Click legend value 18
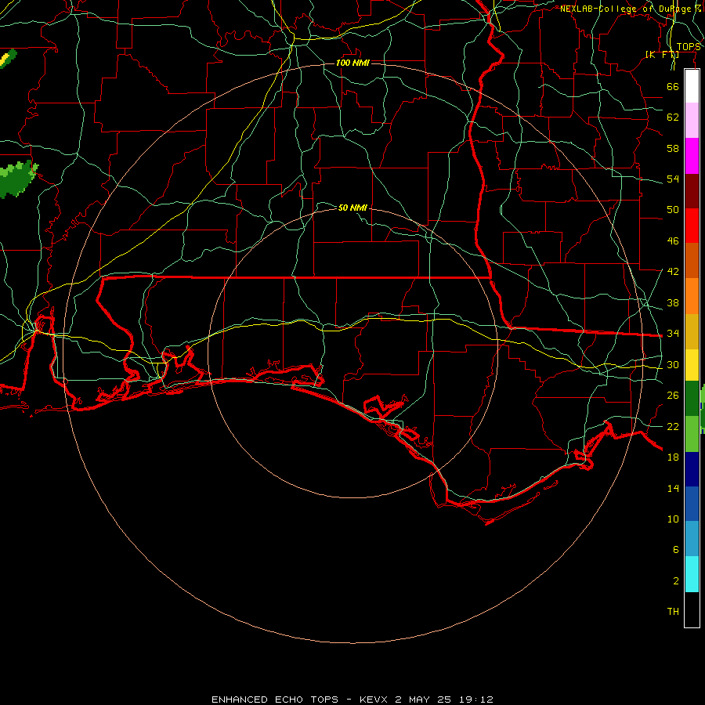The height and width of the screenshot is (705, 705). pyautogui.click(x=673, y=457)
